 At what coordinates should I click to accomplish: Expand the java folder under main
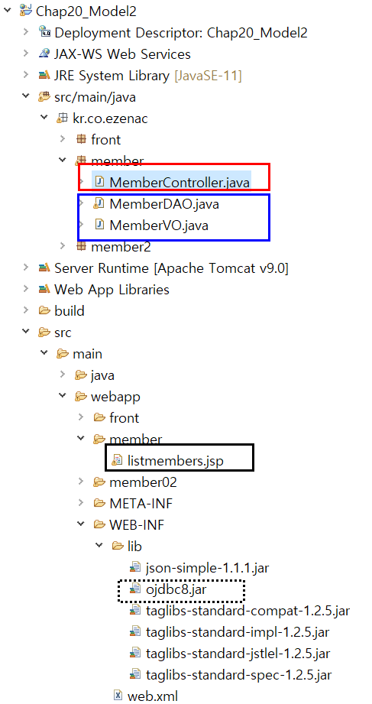click(x=63, y=375)
